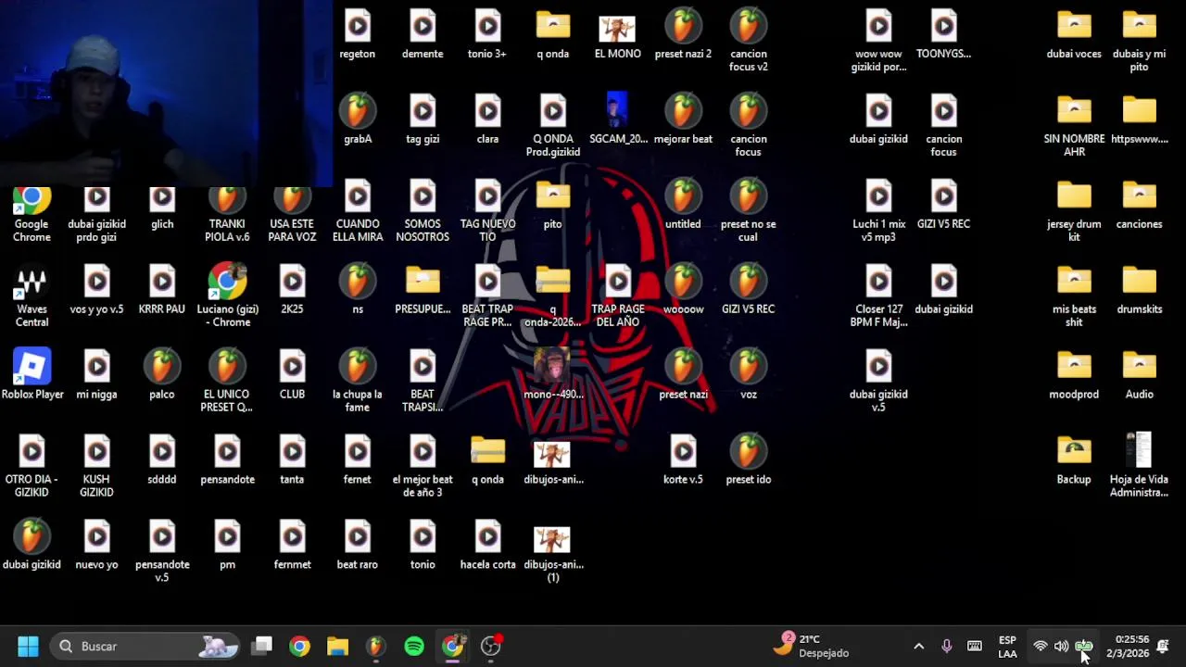This screenshot has width=1186, height=667.
Task: Select preset nazi 2 project file
Action: tap(683, 35)
